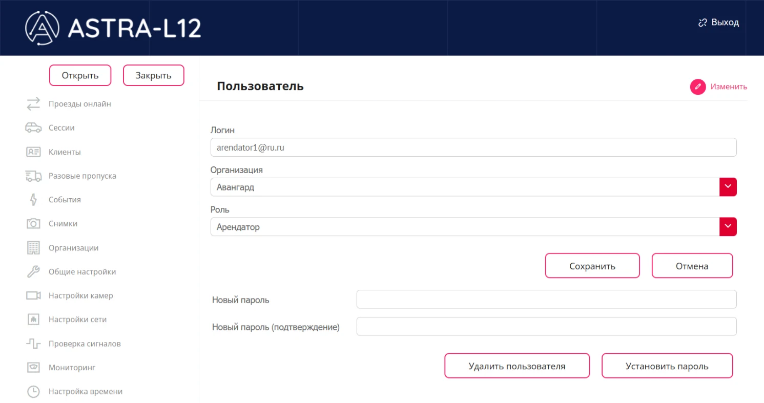764x403 pixels.
Task: Open the Роль combo box showing Арендатор
Action: point(473,227)
